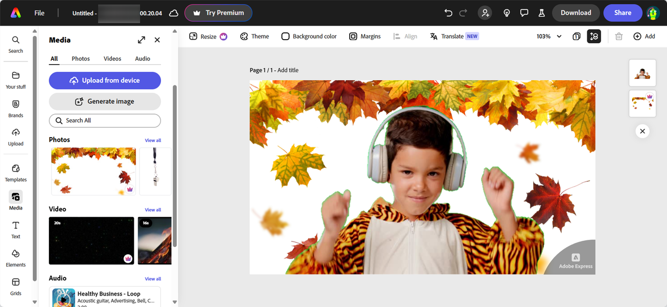Click the Download button
This screenshot has height=307, width=667.
click(576, 13)
